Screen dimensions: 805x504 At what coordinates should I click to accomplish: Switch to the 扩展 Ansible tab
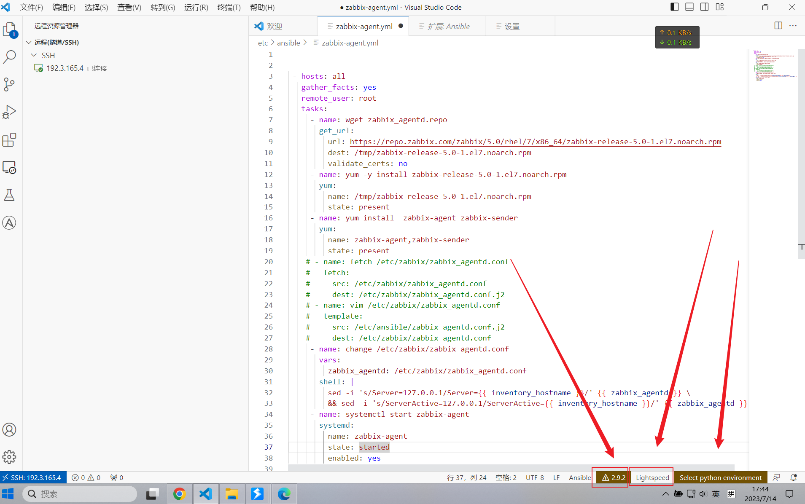447,26
